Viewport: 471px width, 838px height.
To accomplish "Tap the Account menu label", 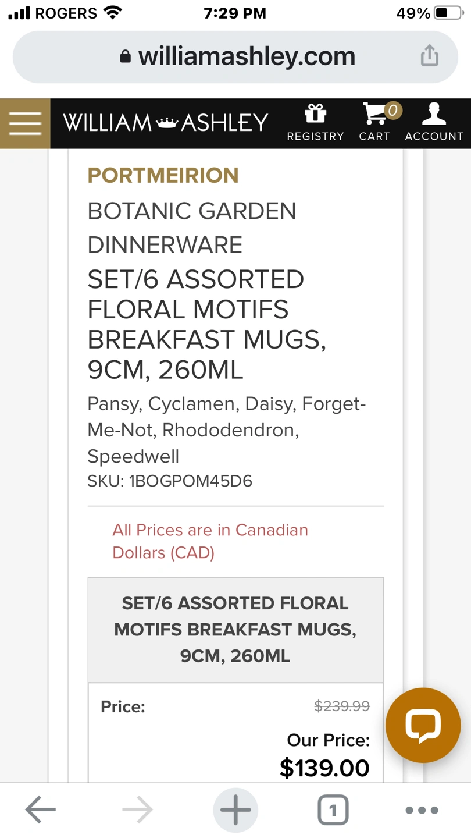I will pos(434,136).
